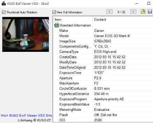Image resolution: width=153 pixels, height=123 pixels.
Task: Click the 1/125" exposure value
Action: click(x=99, y=73)
